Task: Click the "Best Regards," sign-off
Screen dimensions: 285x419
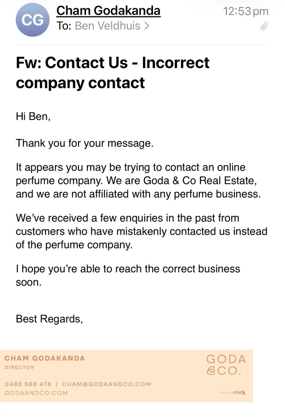Action: click(49, 319)
